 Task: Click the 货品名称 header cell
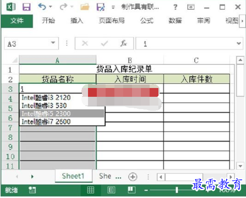[x=58, y=79]
